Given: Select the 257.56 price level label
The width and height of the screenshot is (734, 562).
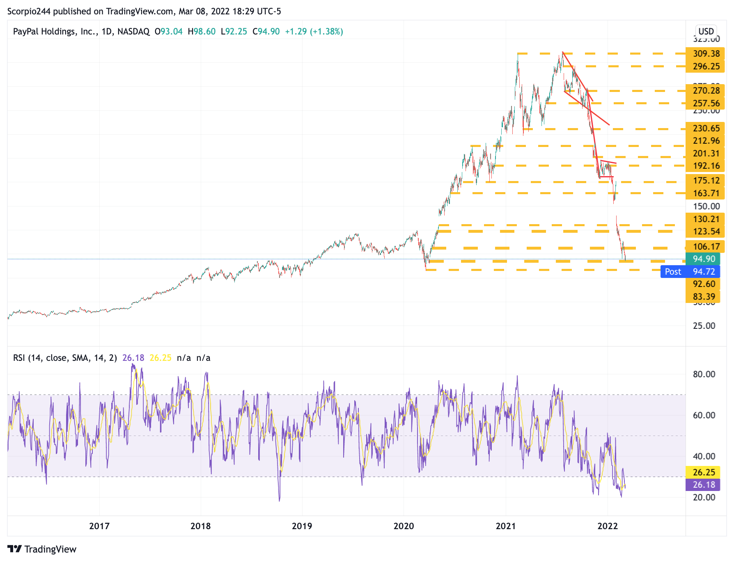Looking at the screenshot, I should [706, 103].
